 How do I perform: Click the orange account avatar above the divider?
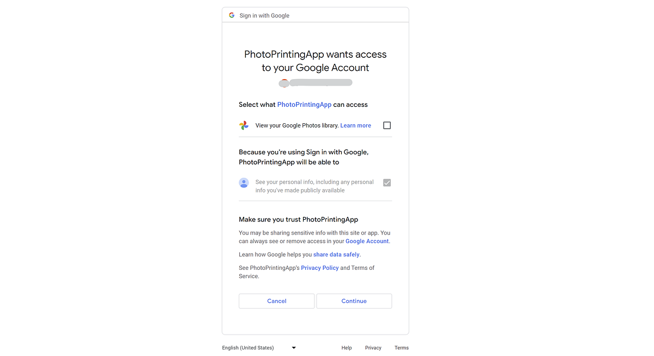coord(284,82)
